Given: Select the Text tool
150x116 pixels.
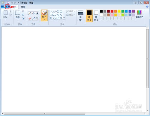Looking at the screenshot, I should pos(37,13).
